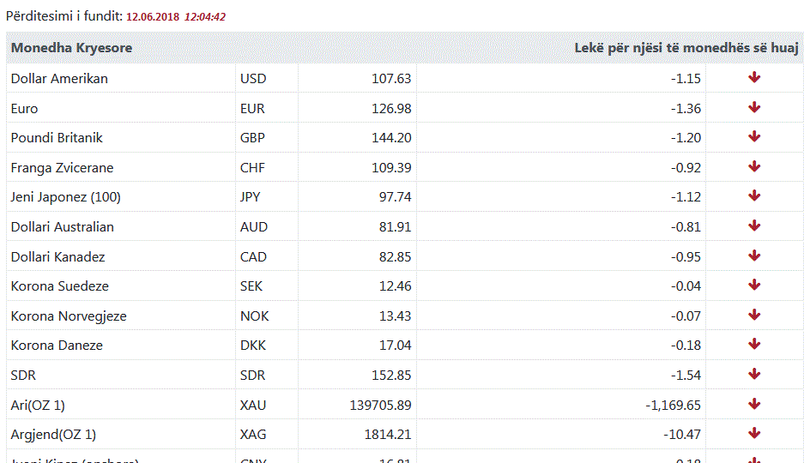Click the Korona Daneze change value -0.18
The width and height of the screenshot is (804, 463).
686,346
